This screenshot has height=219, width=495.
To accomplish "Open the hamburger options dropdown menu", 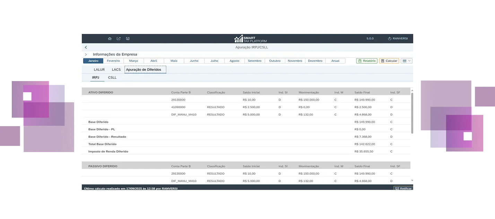I will 407,61.
